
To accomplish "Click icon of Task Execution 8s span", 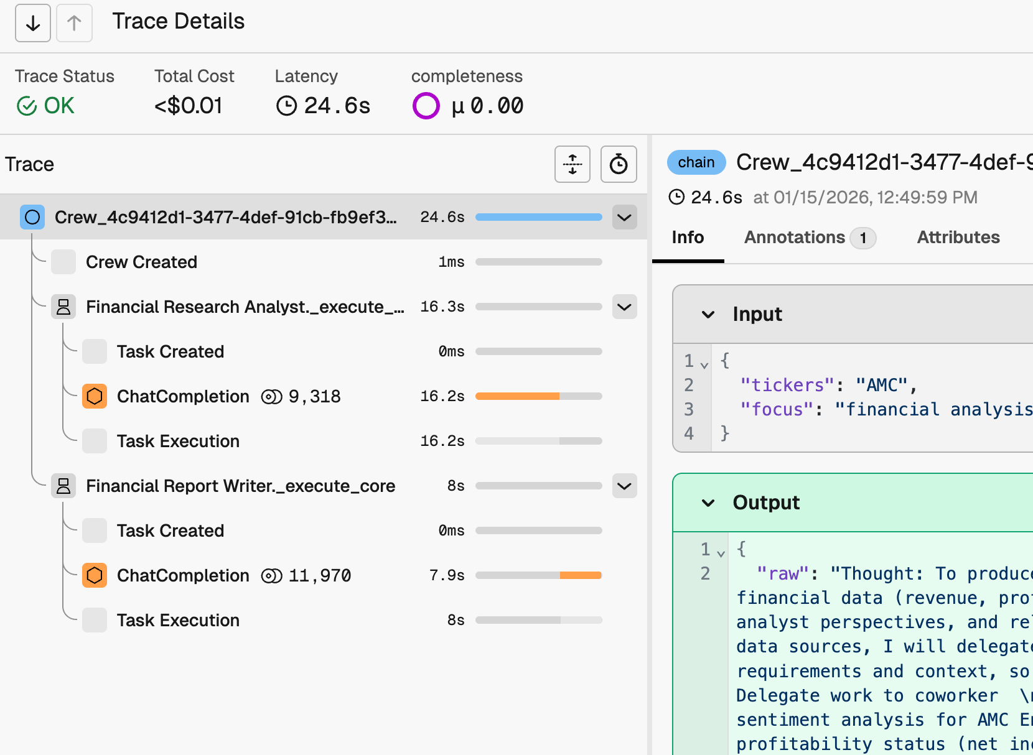I will [x=95, y=620].
